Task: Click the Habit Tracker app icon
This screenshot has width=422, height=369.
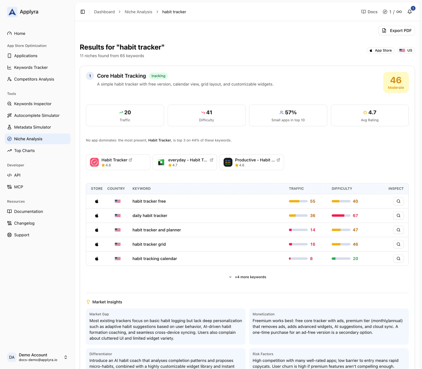Action: (x=94, y=162)
